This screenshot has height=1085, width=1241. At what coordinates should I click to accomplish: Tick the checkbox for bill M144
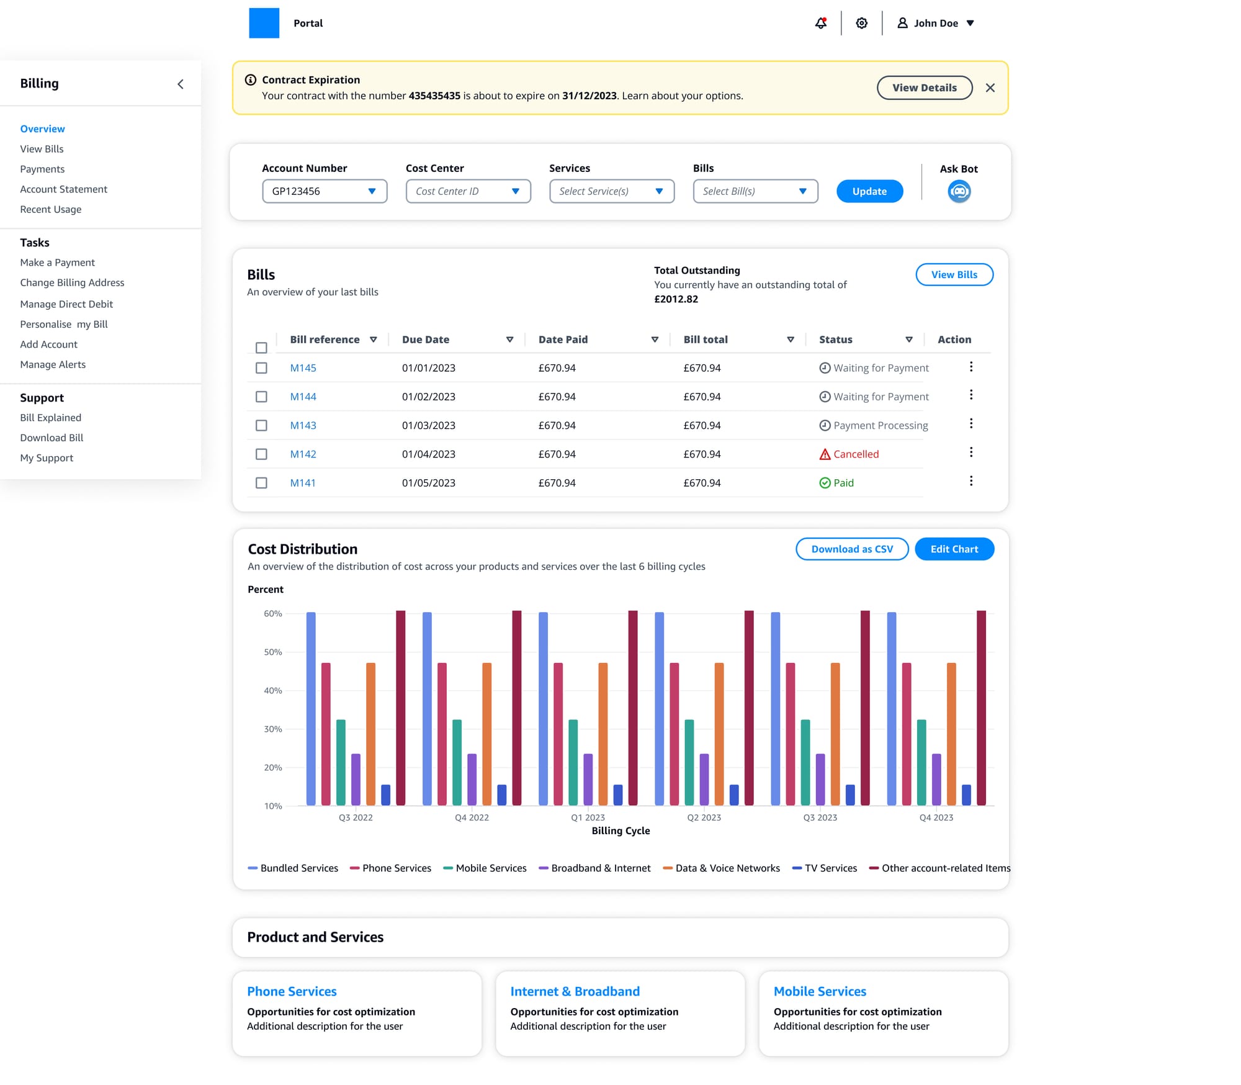[x=261, y=397]
